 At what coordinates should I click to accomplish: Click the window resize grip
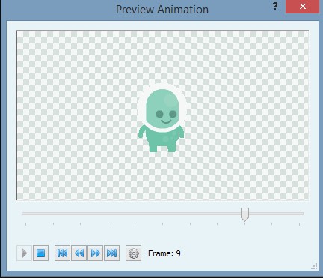[315, 266]
